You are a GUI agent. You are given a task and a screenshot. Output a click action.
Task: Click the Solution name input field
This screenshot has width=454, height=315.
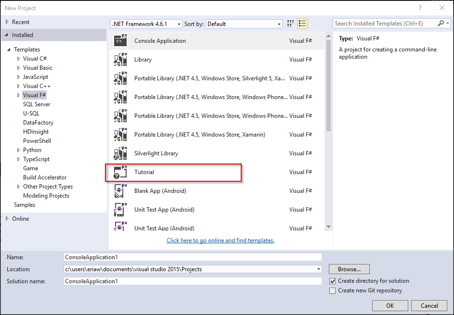click(x=193, y=281)
